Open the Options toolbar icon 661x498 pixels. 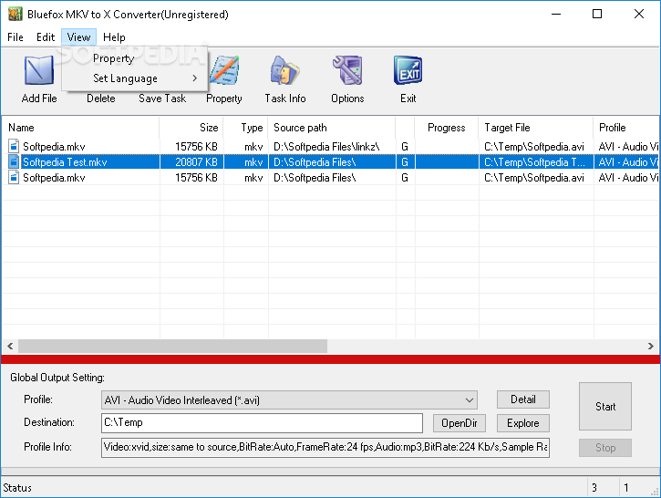point(347,70)
